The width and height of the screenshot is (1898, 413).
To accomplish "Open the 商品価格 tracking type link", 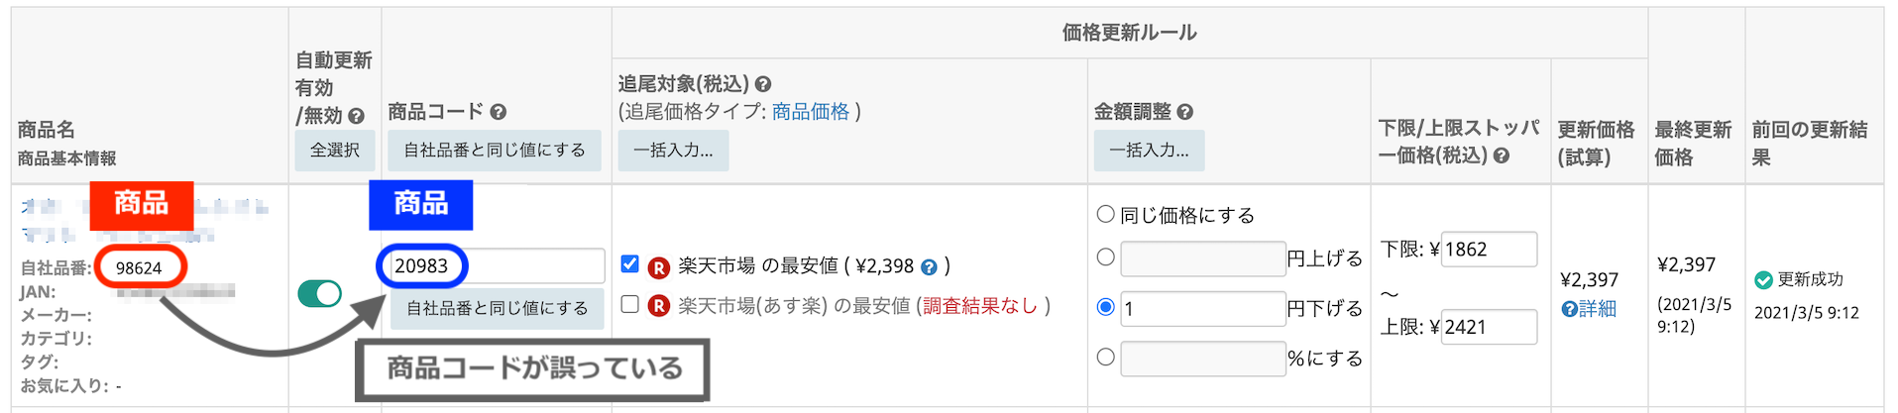I will click(810, 112).
